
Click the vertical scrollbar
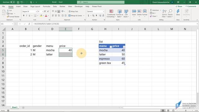click(198, 61)
